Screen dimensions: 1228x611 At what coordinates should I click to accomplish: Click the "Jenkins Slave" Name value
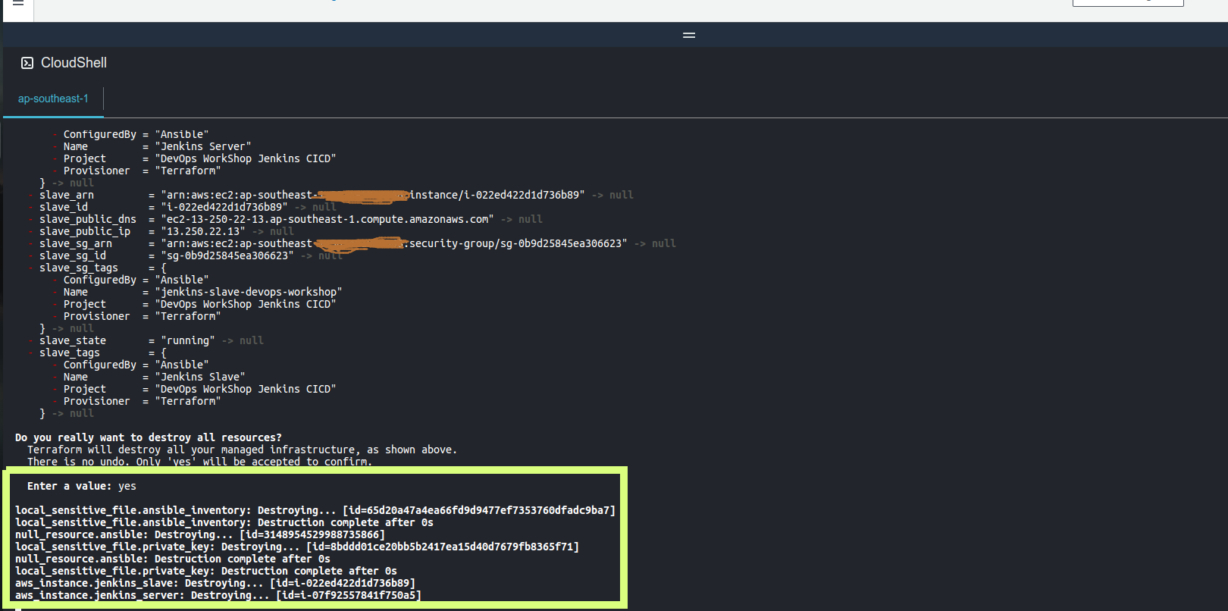point(200,377)
